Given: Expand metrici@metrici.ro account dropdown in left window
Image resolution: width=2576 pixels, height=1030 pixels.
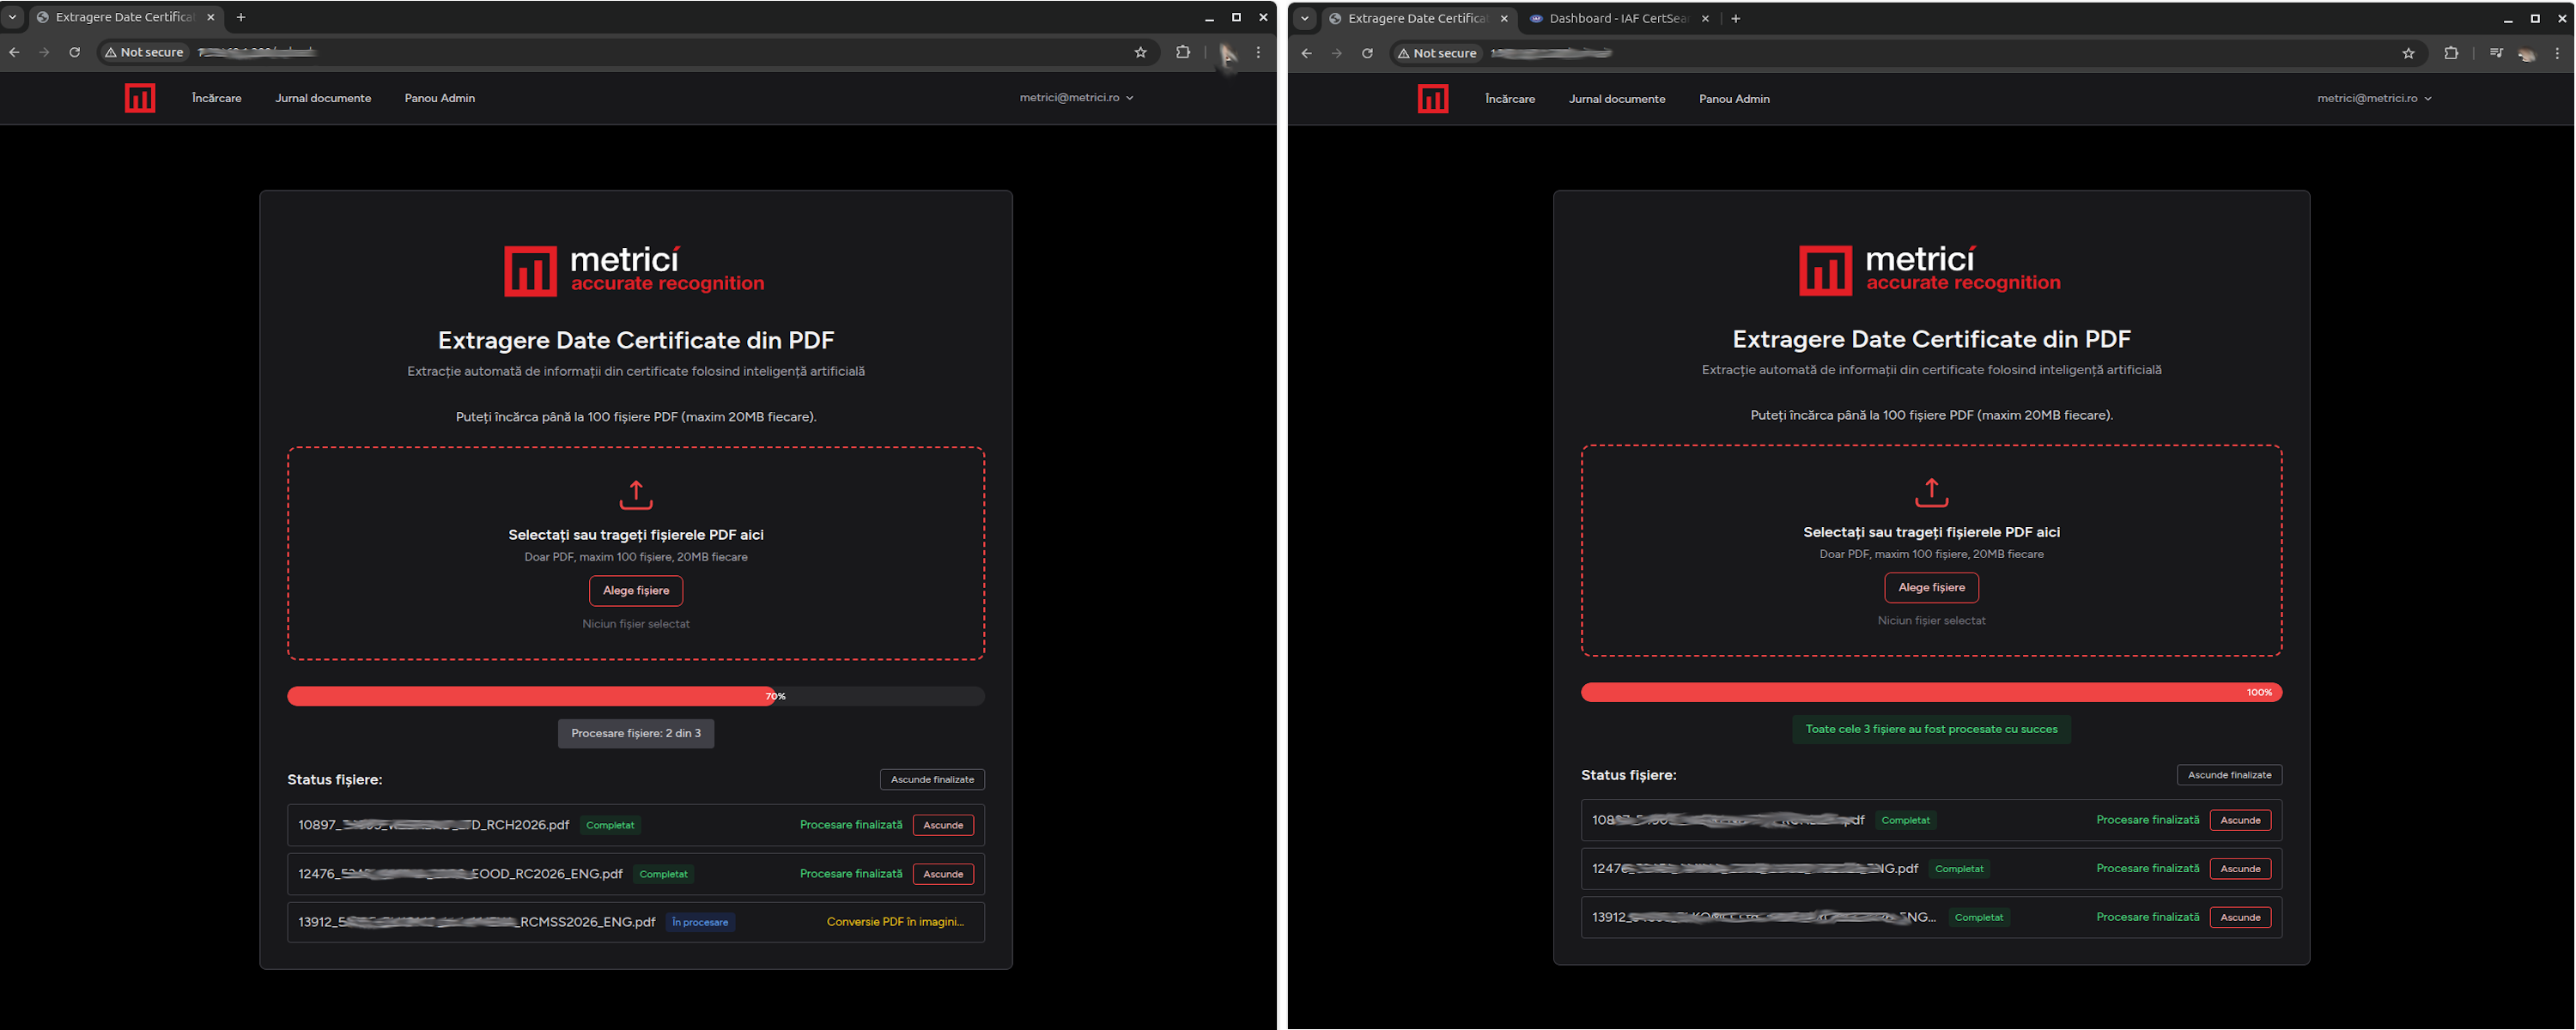Looking at the screenshot, I should [1076, 98].
